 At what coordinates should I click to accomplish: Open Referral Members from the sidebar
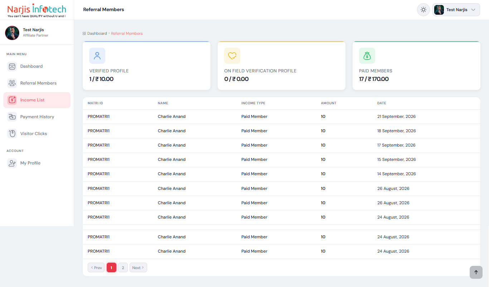(x=38, y=83)
